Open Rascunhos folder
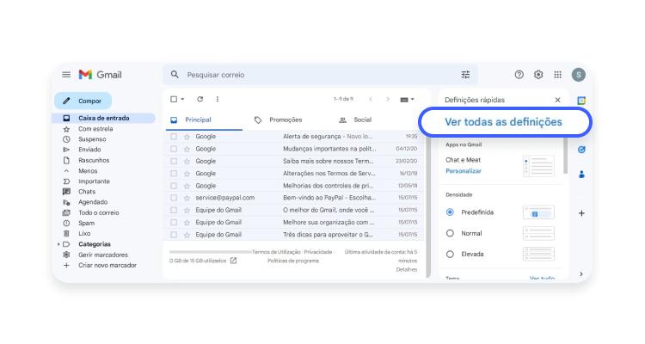 click(x=94, y=160)
